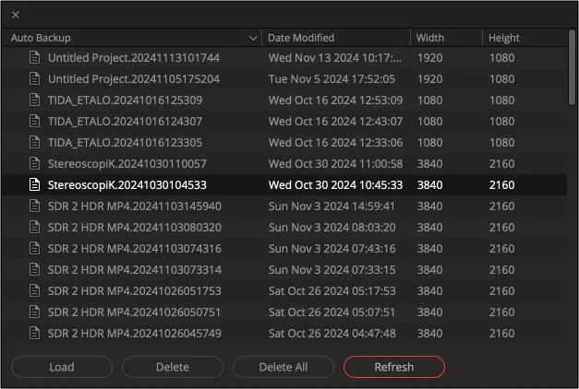Click file icon of TIDA_ETALO.20241016123305
The image size is (579, 389).
click(x=35, y=142)
